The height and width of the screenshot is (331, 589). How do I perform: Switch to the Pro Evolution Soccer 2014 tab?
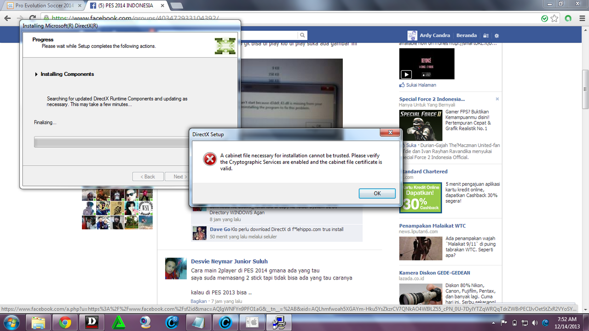coord(44,6)
